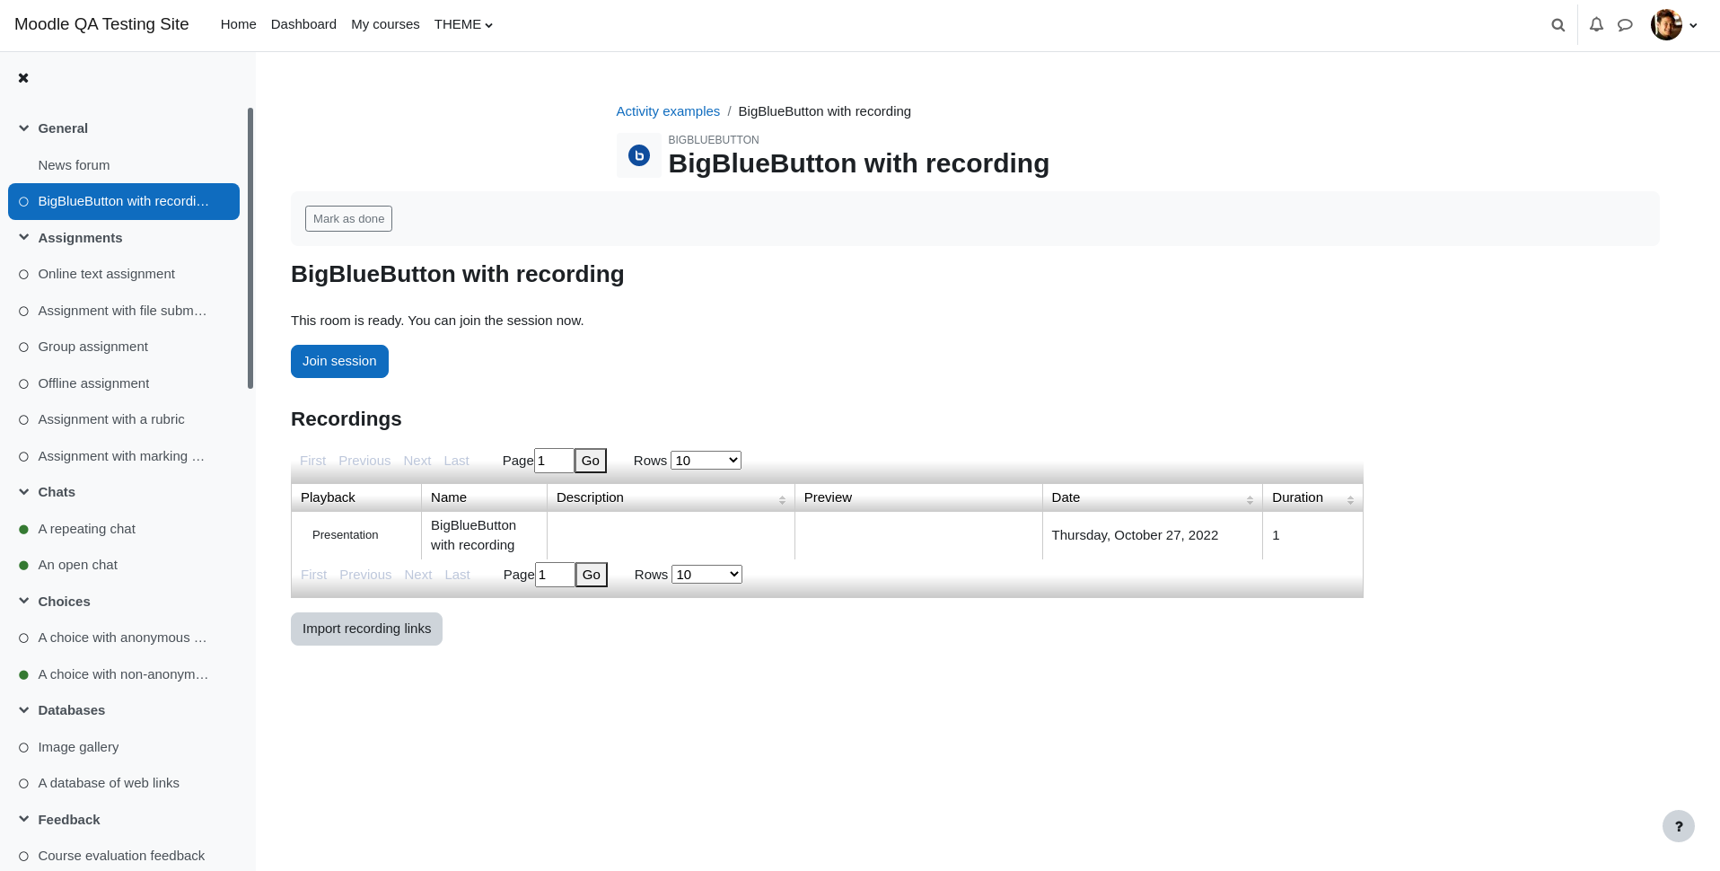Click the top Go button

(x=590, y=461)
